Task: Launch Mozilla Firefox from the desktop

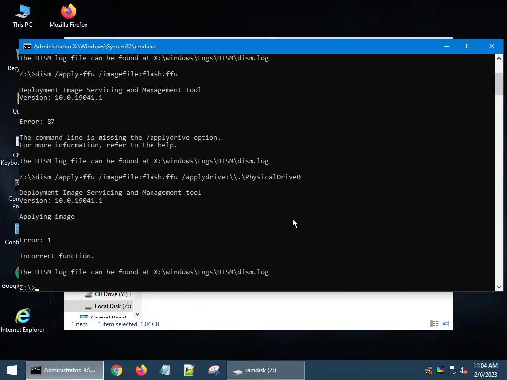Action: [68, 16]
